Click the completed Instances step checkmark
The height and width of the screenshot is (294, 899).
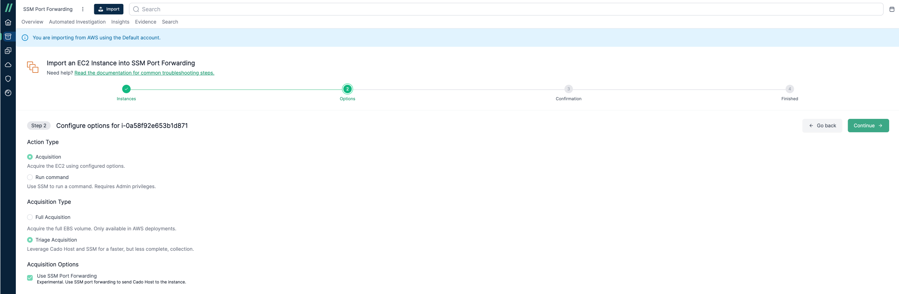[x=126, y=89]
